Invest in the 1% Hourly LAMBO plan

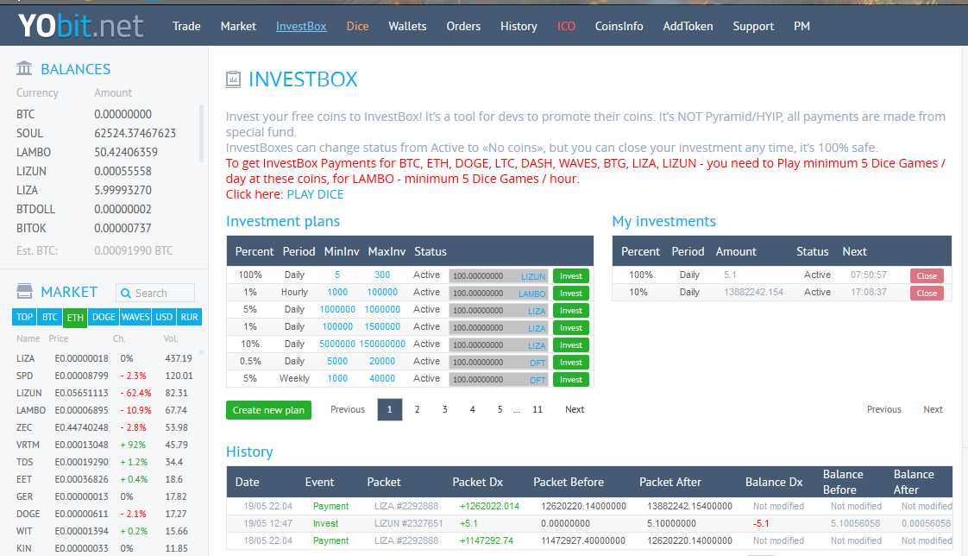click(571, 294)
